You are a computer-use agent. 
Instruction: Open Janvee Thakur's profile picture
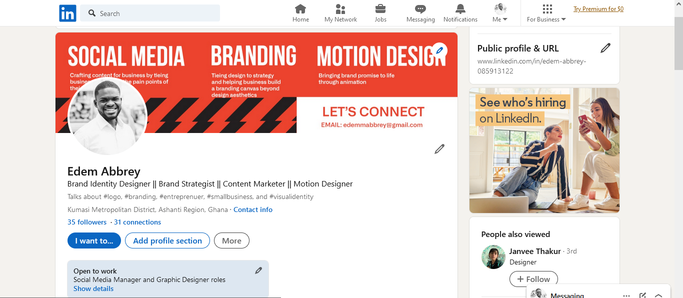(493, 257)
